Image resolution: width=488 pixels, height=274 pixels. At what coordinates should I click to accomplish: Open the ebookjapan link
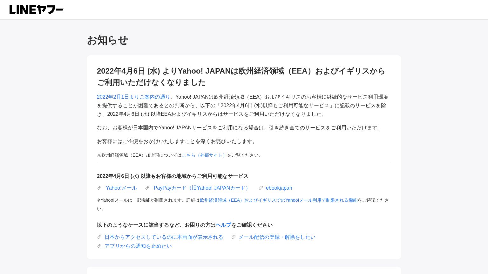pos(279,188)
